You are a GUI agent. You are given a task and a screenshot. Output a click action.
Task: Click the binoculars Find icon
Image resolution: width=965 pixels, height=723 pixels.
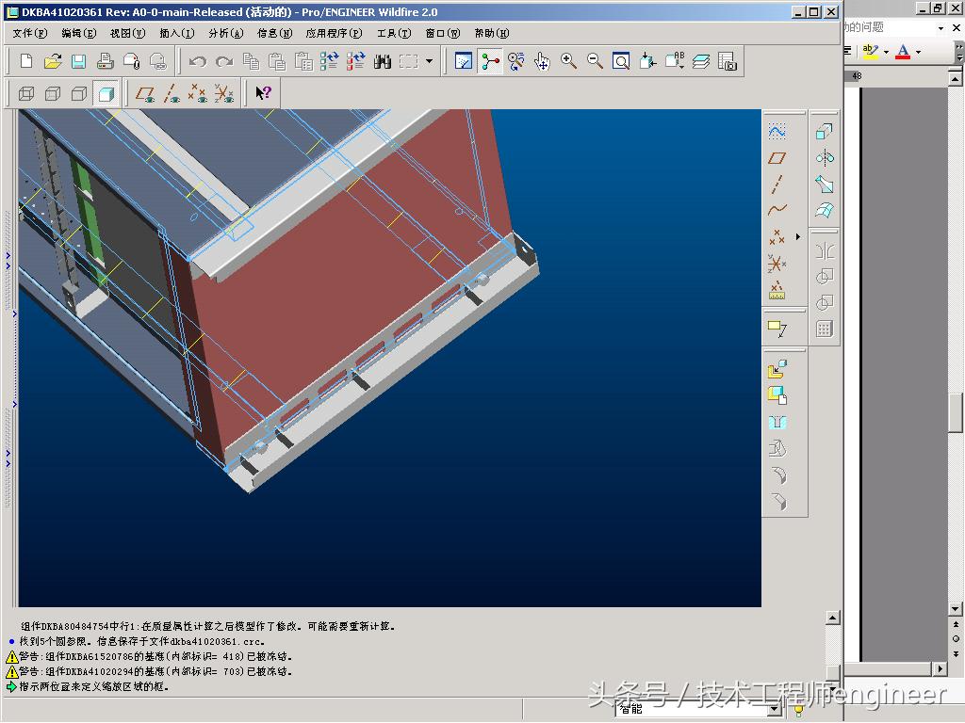click(x=382, y=61)
